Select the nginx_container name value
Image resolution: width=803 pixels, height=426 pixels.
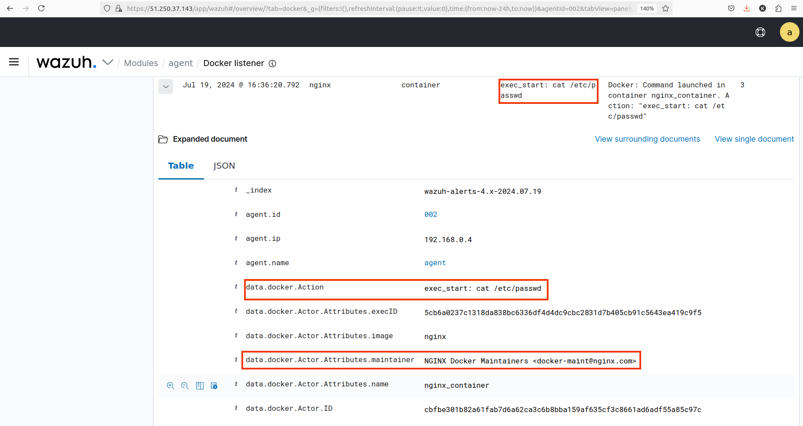(457, 385)
